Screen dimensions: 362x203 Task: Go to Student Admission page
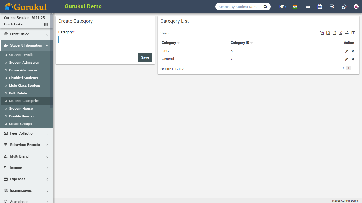click(x=24, y=63)
